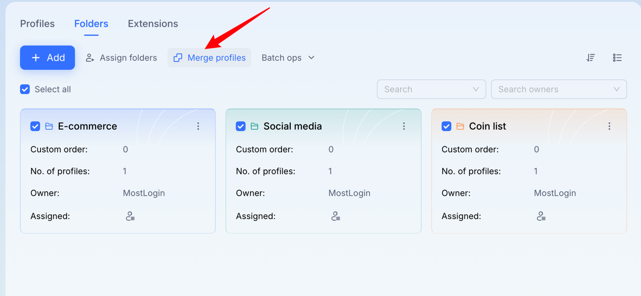
Task: Click assigned users icon in E-commerce card
Action: pyautogui.click(x=130, y=216)
